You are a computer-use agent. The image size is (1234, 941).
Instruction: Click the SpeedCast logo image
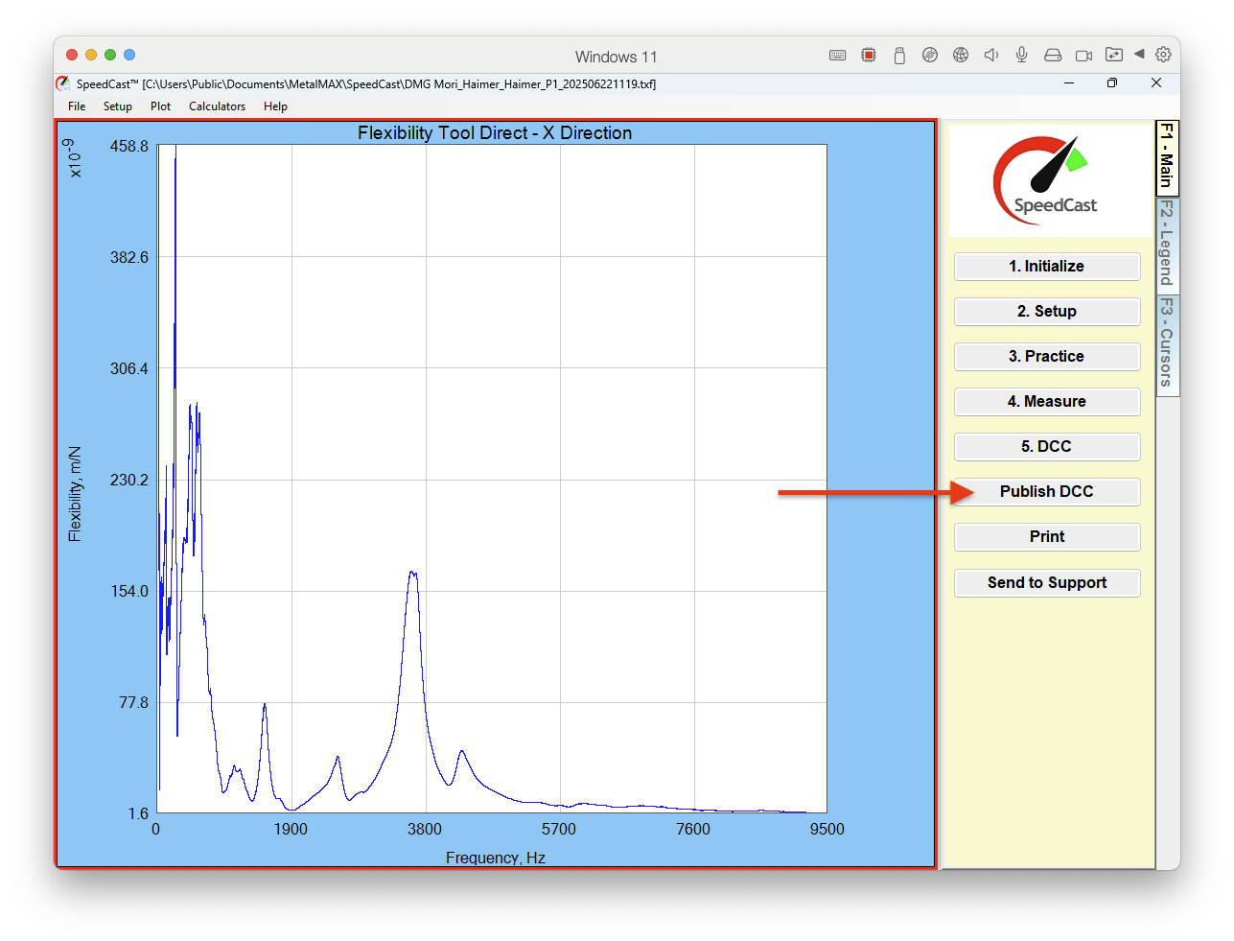pos(1049,180)
